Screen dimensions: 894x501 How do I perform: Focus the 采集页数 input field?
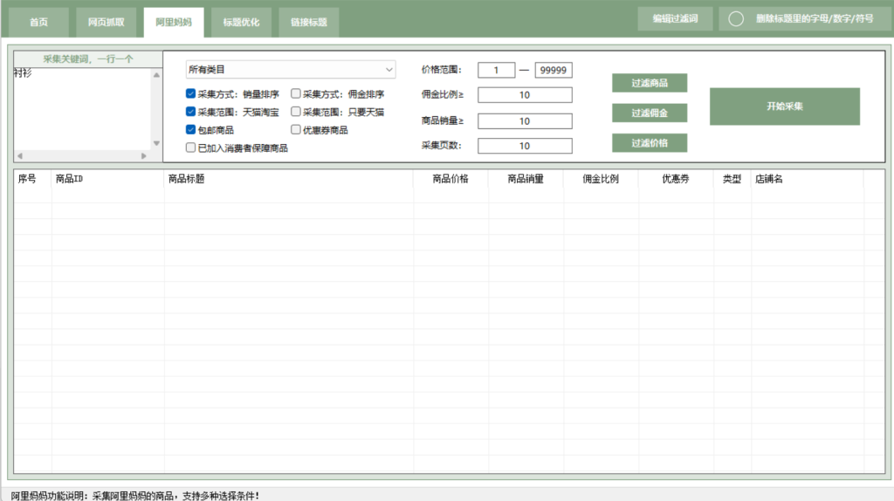(x=525, y=146)
